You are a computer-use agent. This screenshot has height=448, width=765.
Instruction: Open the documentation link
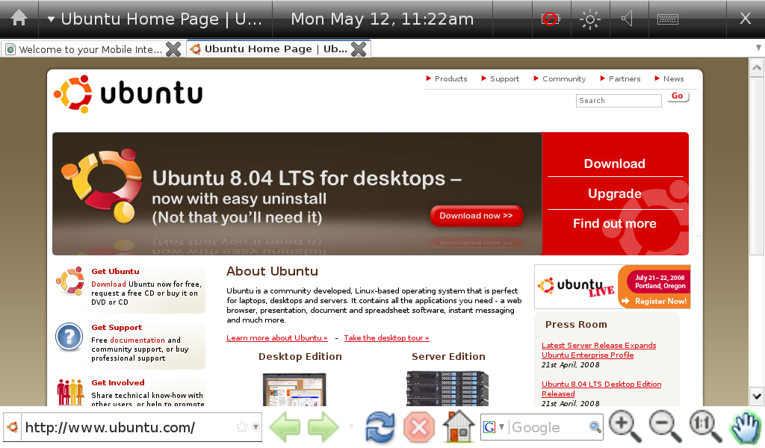(137, 340)
